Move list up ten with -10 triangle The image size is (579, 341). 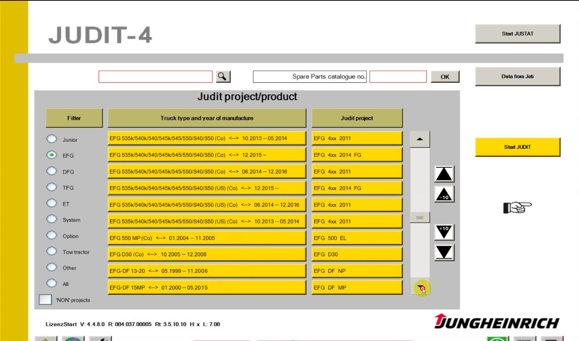(444, 194)
